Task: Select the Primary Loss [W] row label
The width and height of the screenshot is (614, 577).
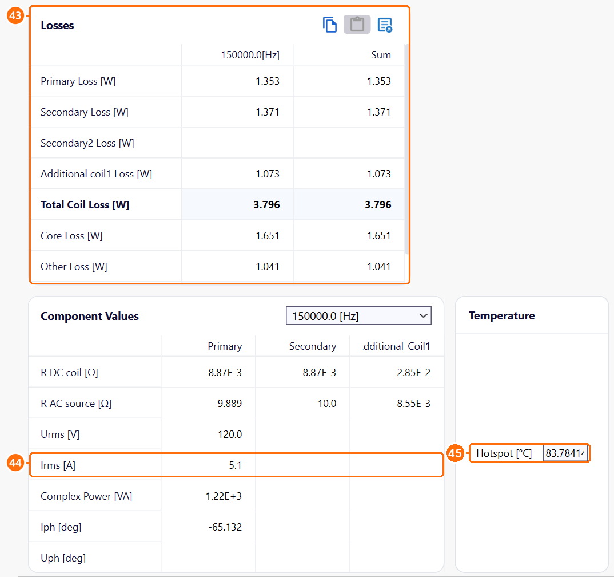Action: click(78, 81)
